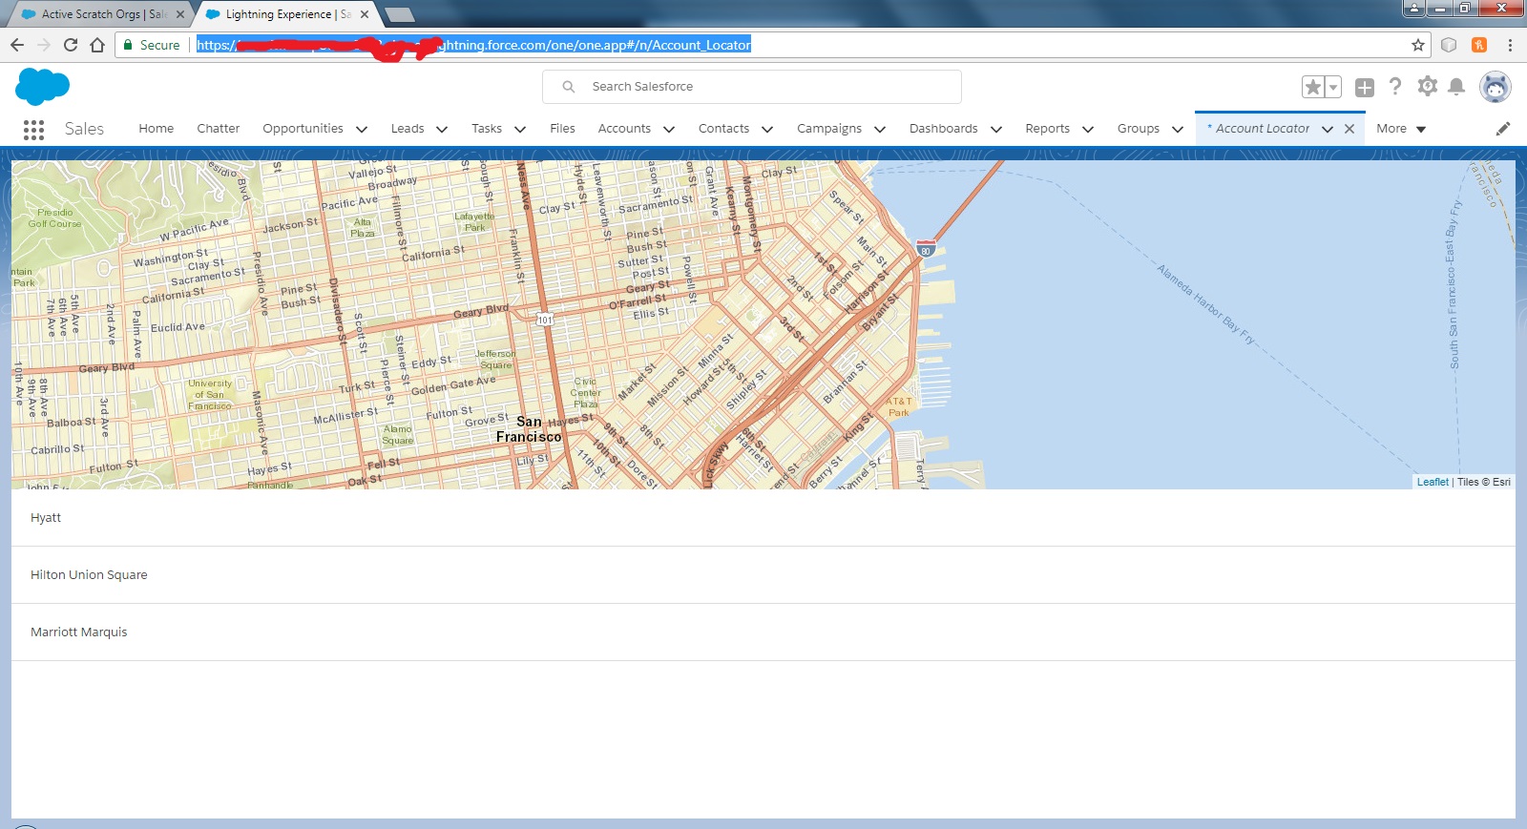Go to the Home tab
Viewport: 1527px width, 829px height.
(156, 129)
